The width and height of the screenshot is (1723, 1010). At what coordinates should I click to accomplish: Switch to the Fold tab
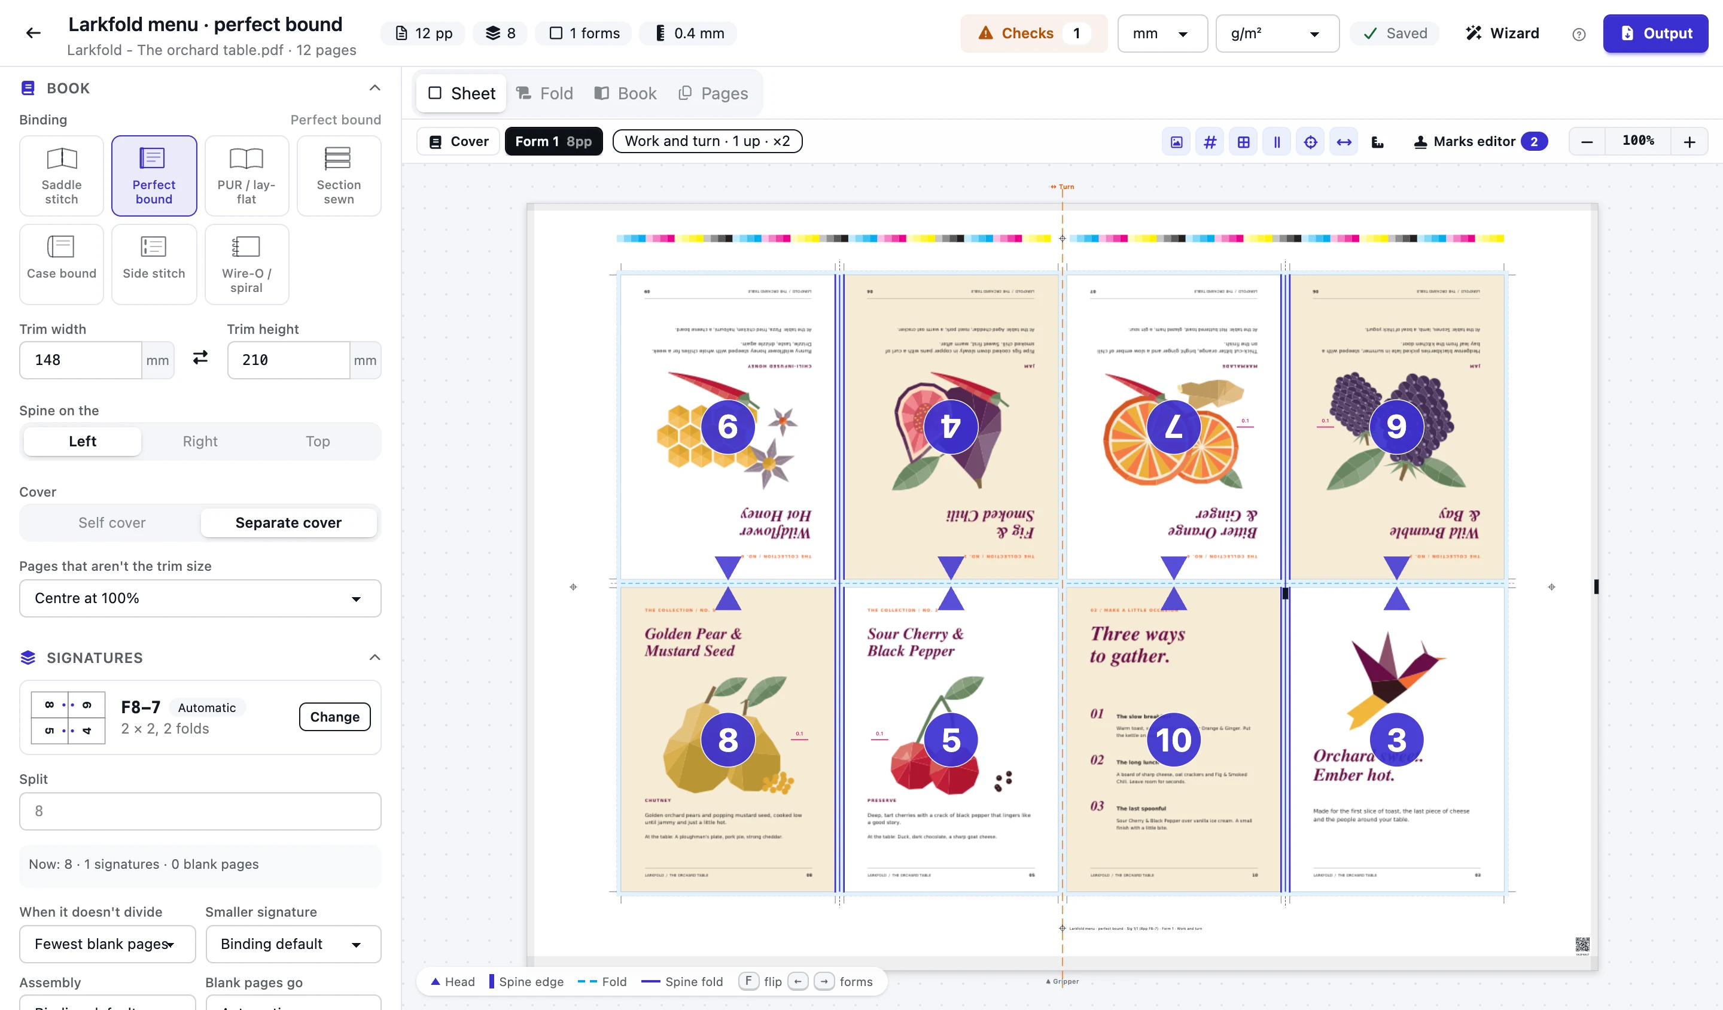[x=544, y=93]
